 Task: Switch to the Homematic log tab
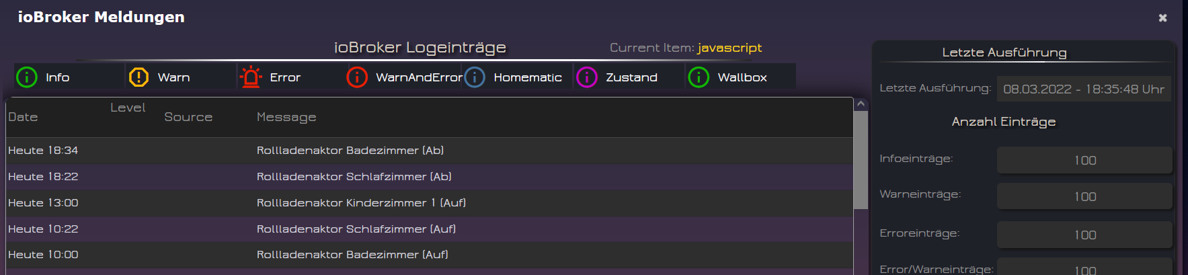coord(527,77)
